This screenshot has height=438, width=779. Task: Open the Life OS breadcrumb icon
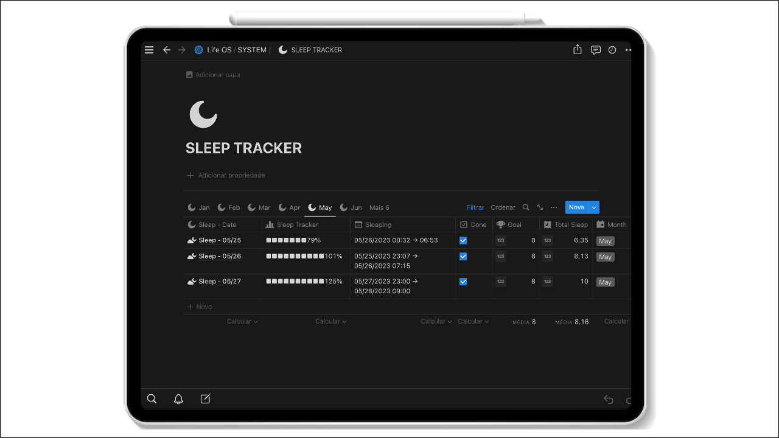(x=198, y=50)
